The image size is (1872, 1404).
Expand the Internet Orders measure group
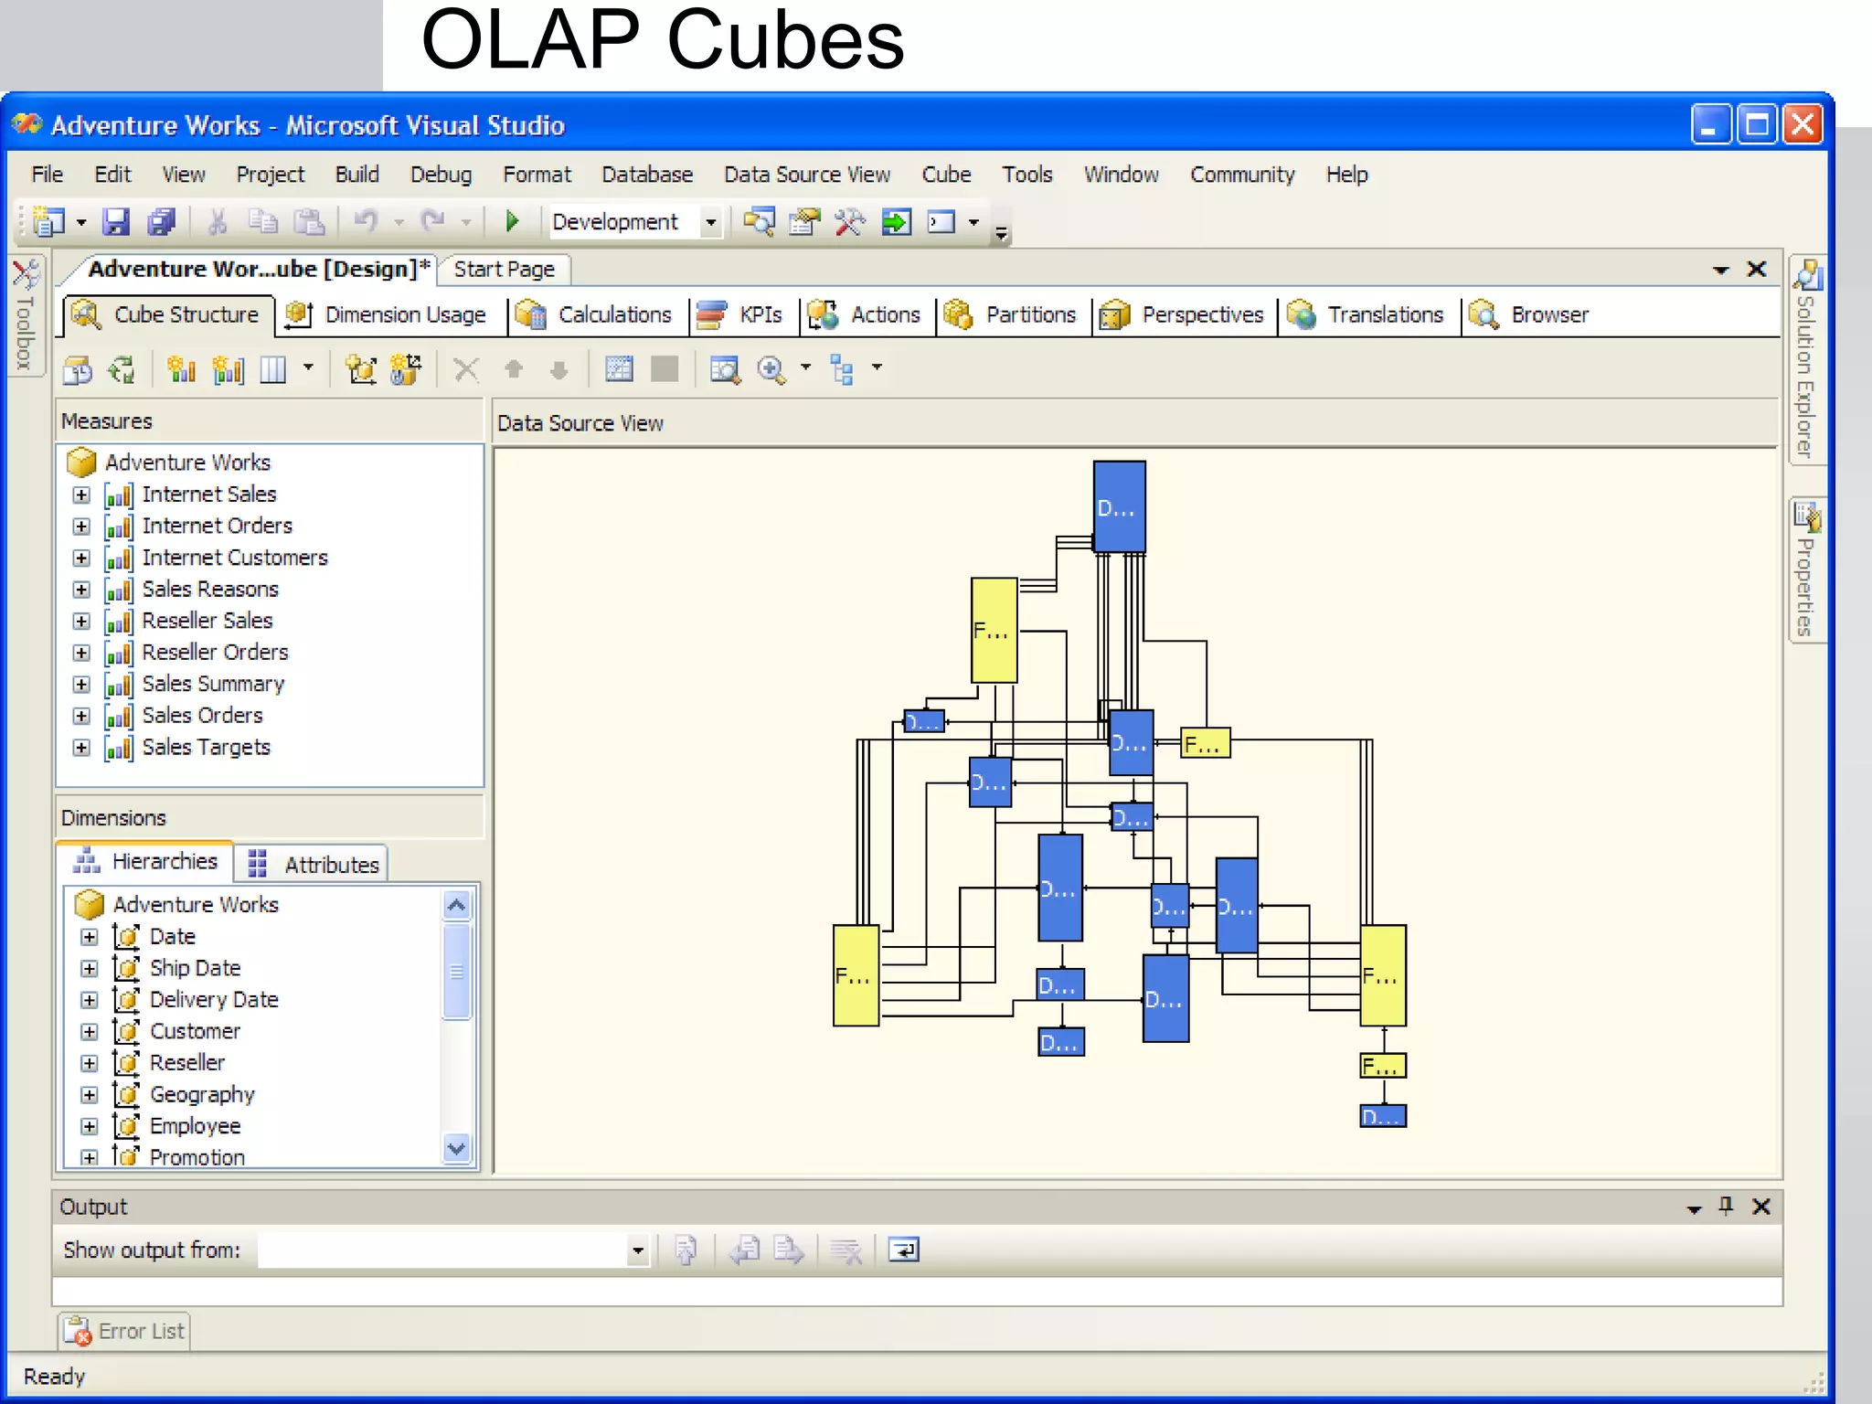pos(81,526)
